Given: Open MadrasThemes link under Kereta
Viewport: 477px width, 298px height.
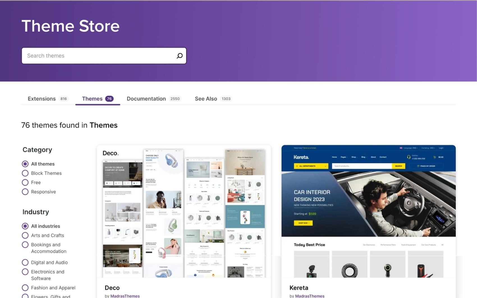Looking at the screenshot, I should click(309, 296).
